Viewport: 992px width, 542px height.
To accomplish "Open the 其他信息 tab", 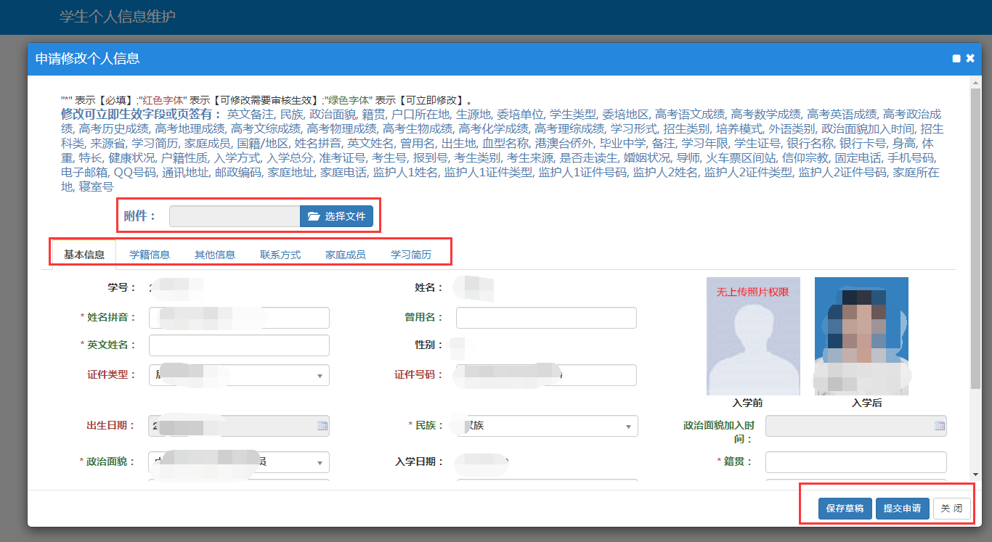I will point(215,255).
